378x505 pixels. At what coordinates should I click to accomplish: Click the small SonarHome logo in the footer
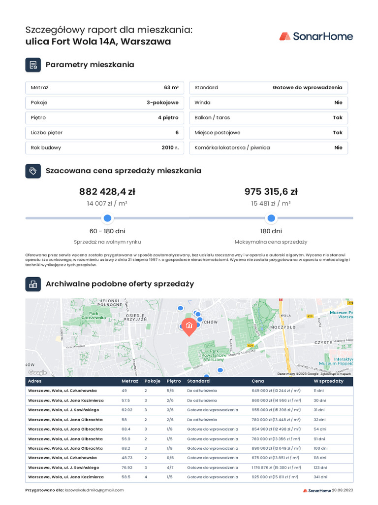316,491
